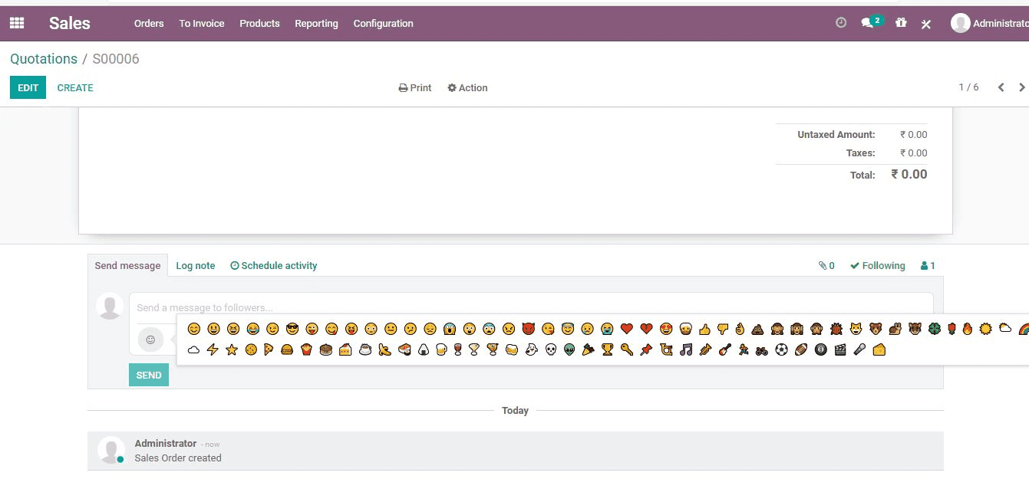This screenshot has width=1029, height=502.
Task: Open the Action dropdown
Action: pos(468,88)
